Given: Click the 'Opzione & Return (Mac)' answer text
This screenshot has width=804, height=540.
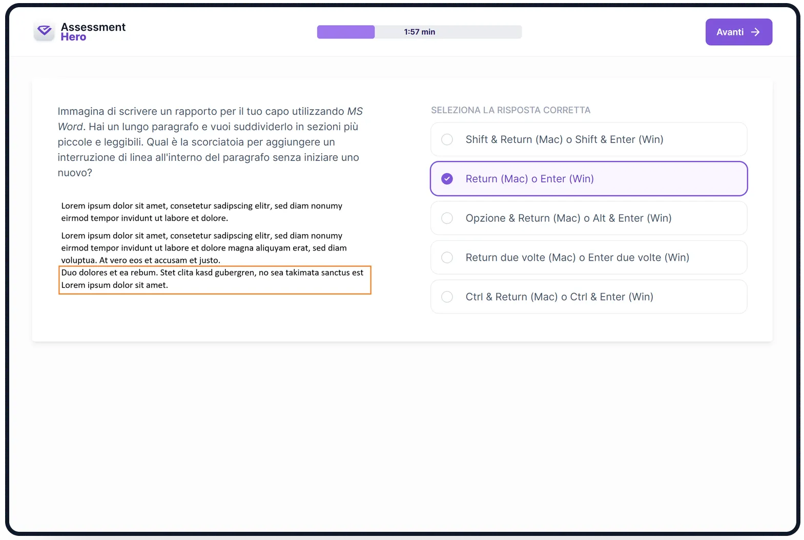Looking at the screenshot, I should pos(523,218).
